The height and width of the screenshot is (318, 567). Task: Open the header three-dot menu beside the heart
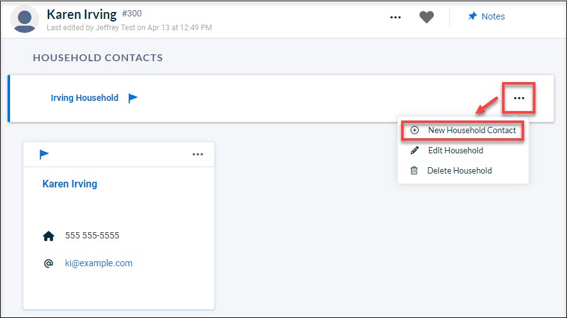coord(395,17)
